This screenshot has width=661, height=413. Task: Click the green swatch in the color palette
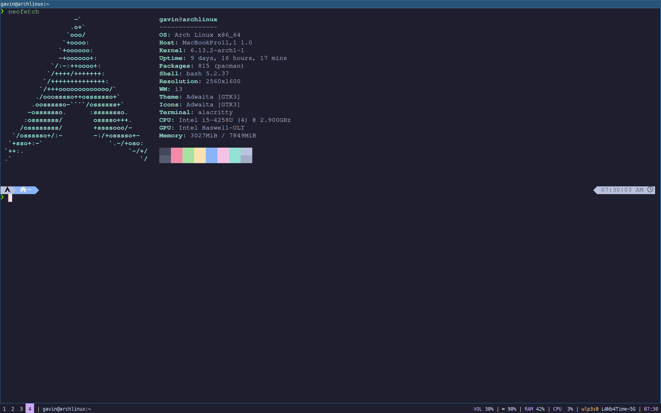tap(188, 155)
